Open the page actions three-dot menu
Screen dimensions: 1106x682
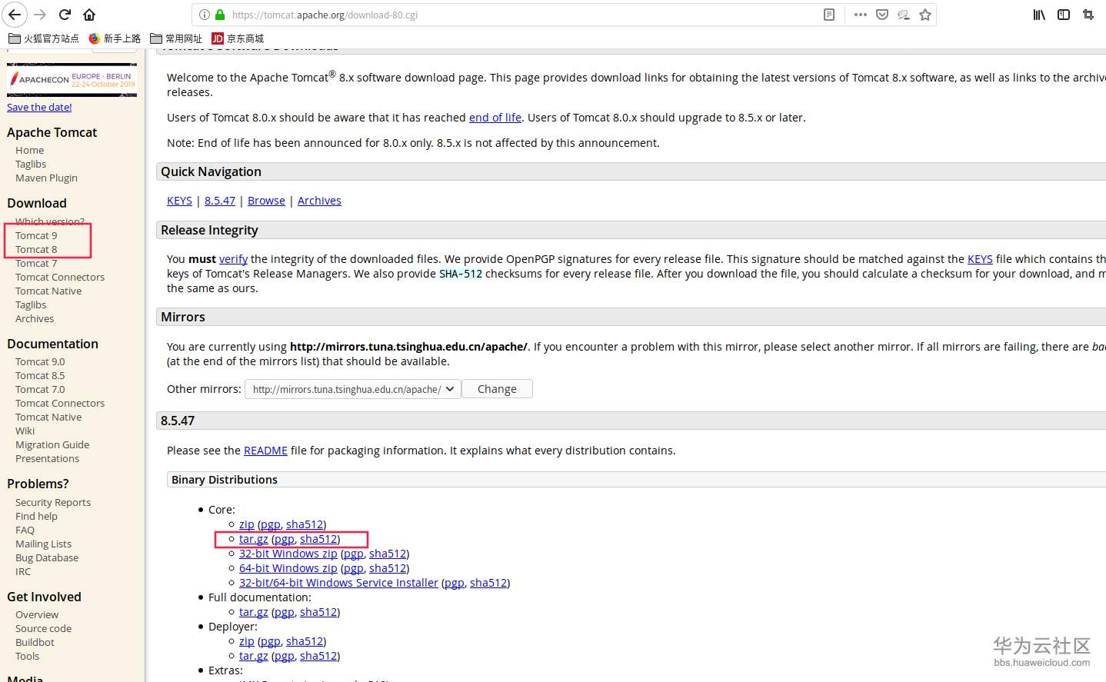coord(861,15)
